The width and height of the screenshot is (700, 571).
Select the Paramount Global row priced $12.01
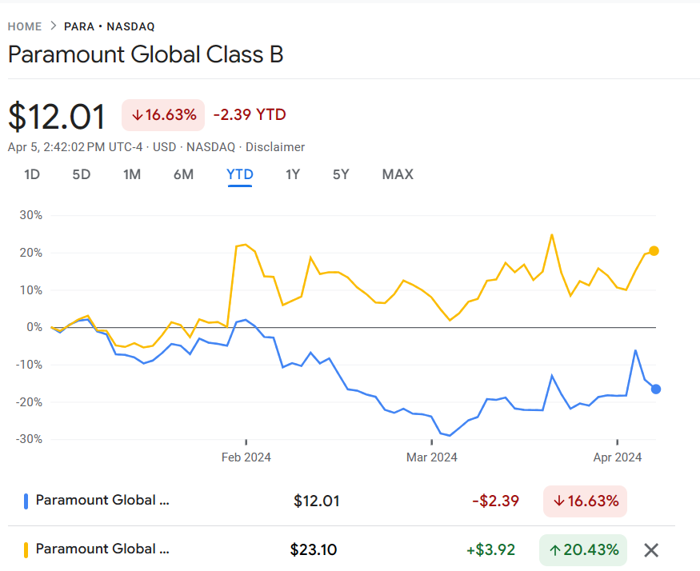click(341, 501)
